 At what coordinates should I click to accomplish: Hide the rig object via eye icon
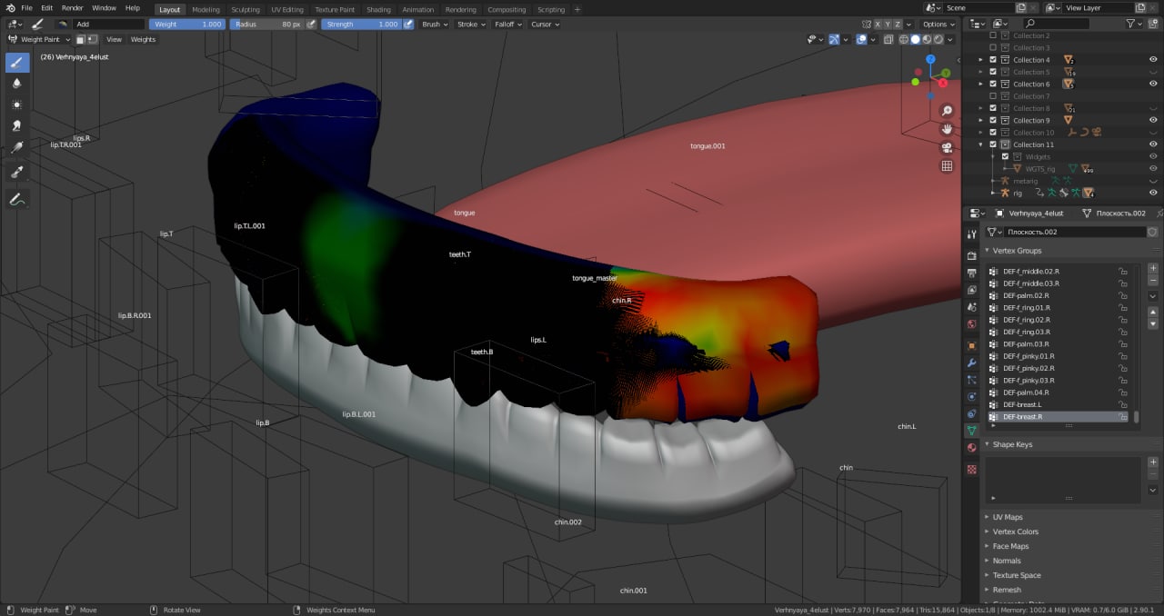[x=1153, y=193]
